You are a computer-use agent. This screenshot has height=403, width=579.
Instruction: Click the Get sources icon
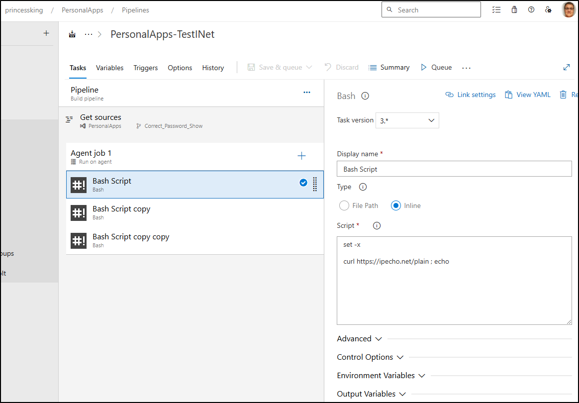[x=69, y=119]
